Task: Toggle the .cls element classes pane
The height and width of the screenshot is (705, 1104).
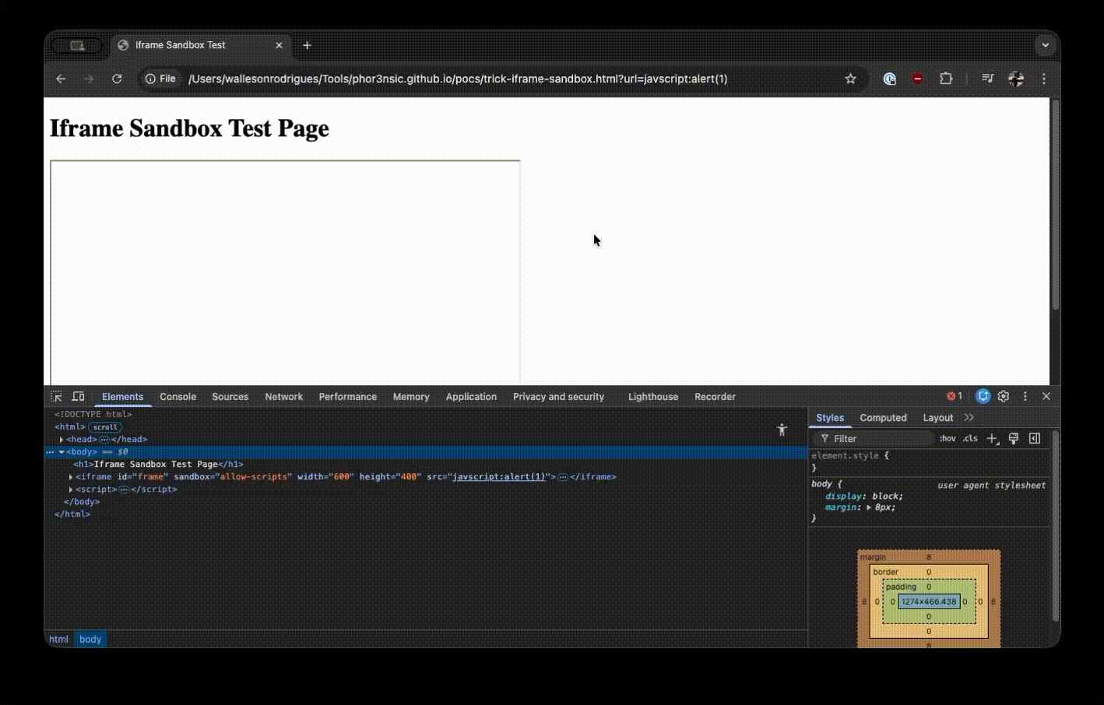Action: 969,439
